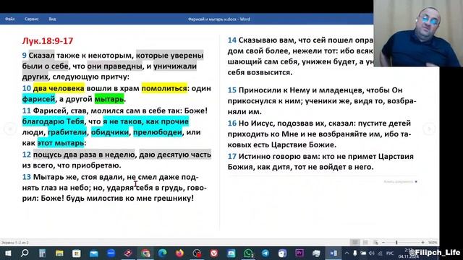Click verse number 17
463x260 pixels.
(231, 156)
